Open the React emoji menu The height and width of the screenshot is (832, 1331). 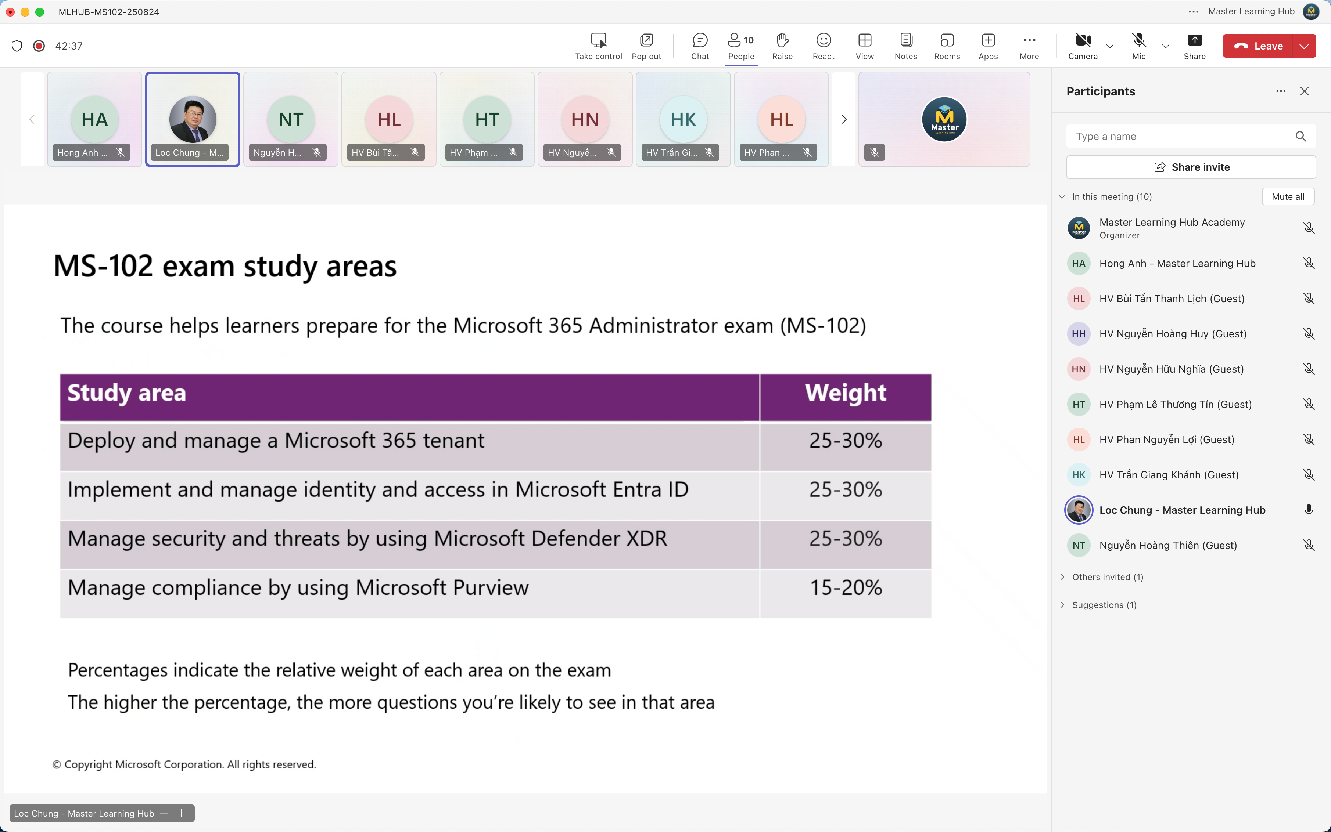click(x=823, y=46)
